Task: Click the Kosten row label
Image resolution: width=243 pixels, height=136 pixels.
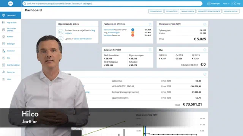Action: tap(162, 33)
